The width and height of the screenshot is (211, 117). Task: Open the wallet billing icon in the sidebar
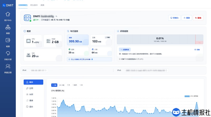(x=8, y=40)
